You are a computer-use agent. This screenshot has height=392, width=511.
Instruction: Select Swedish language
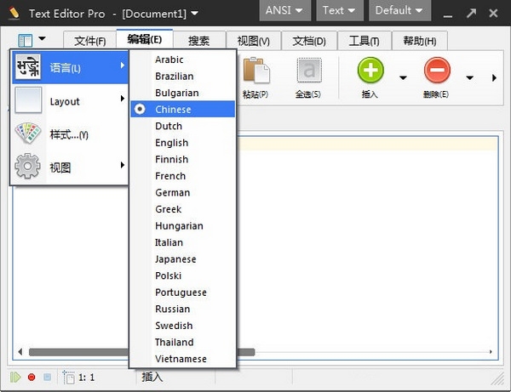pos(182,326)
